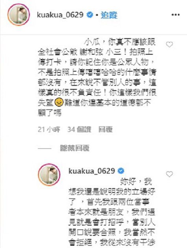Click the verified badge in the post header
This screenshot has height=248, width=187.
click(x=90, y=15)
